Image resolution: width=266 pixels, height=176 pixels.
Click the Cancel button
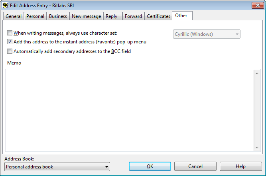coord(195,166)
